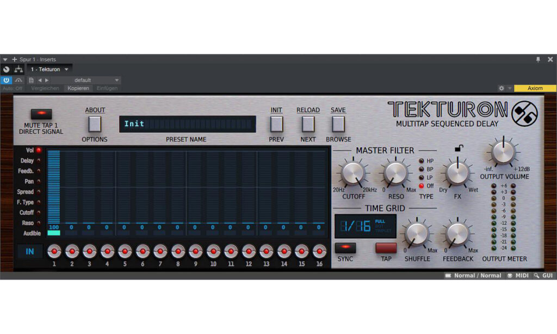Click the Save / Browse button
Viewport: 557px width, 334px height.
pyautogui.click(x=338, y=124)
